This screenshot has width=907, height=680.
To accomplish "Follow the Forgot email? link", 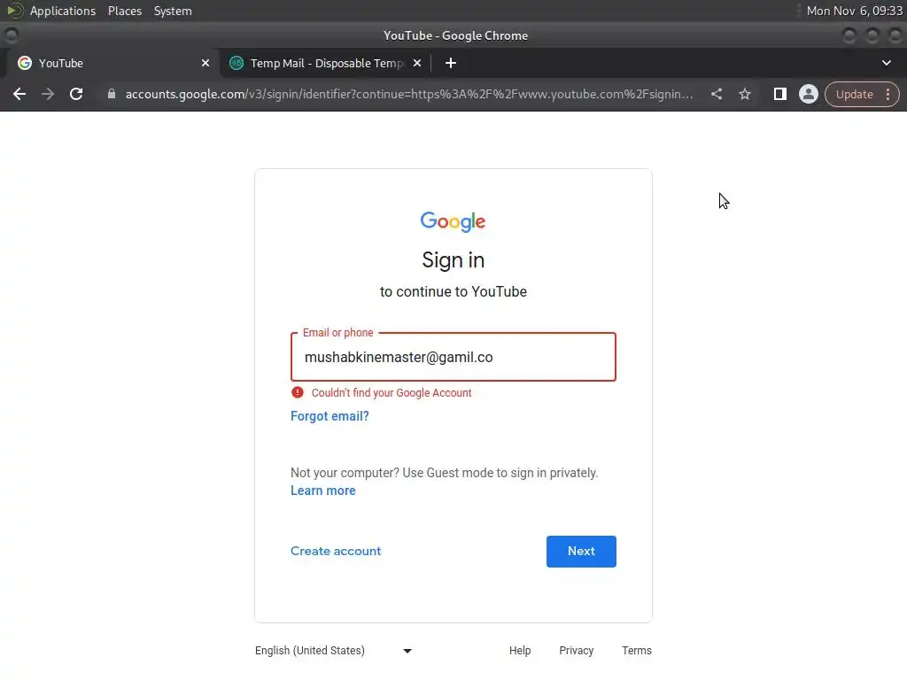I will point(329,416).
